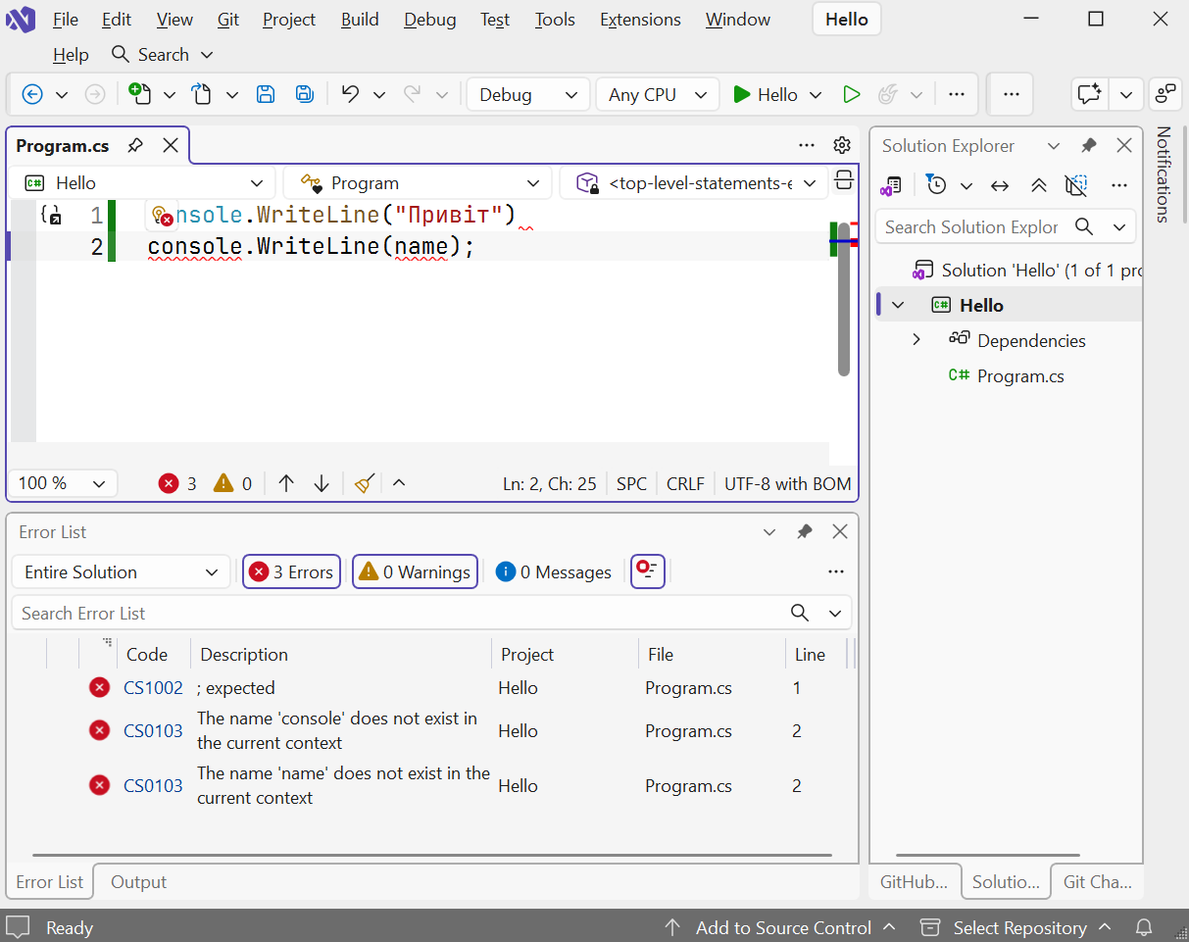Click the New Project toolbar icon
The width and height of the screenshot is (1189, 942).
[x=140, y=94]
